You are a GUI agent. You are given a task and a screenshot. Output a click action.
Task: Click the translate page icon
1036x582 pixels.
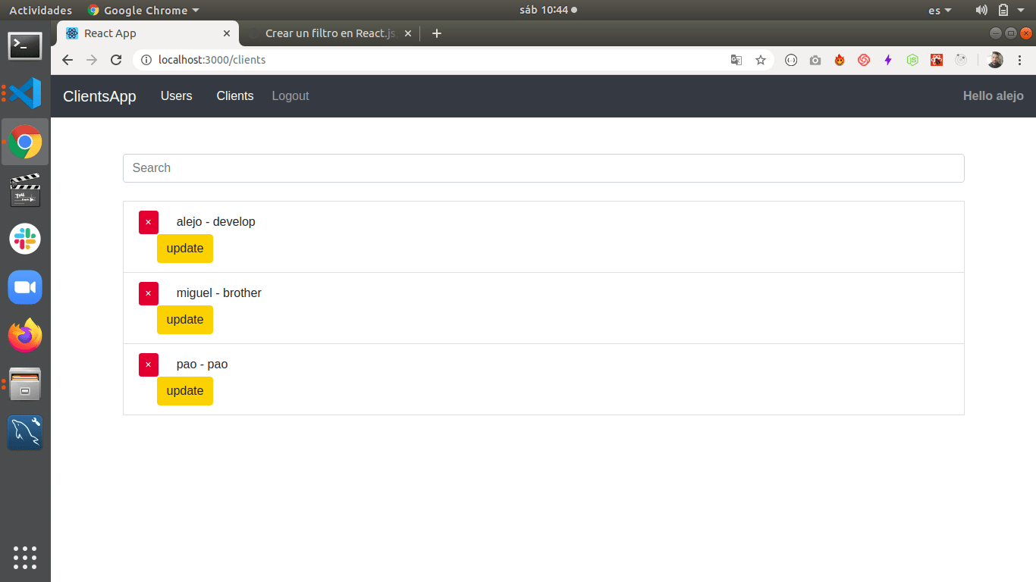(736, 60)
